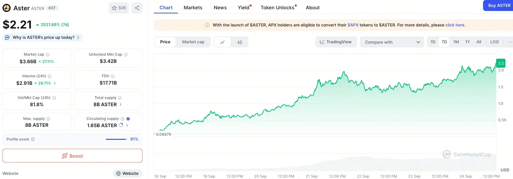Expand the Volume (24h) details chevron

pos(55,83)
